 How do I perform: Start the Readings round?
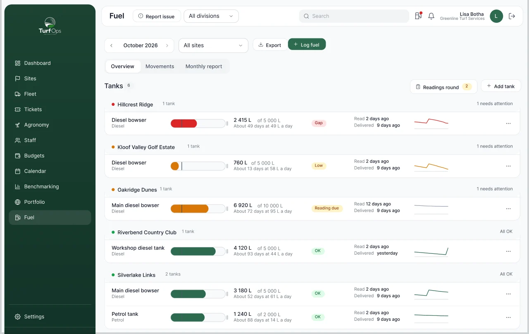[443, 87]
